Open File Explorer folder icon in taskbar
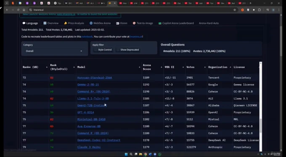286x157 pixels. click(140, 154)
